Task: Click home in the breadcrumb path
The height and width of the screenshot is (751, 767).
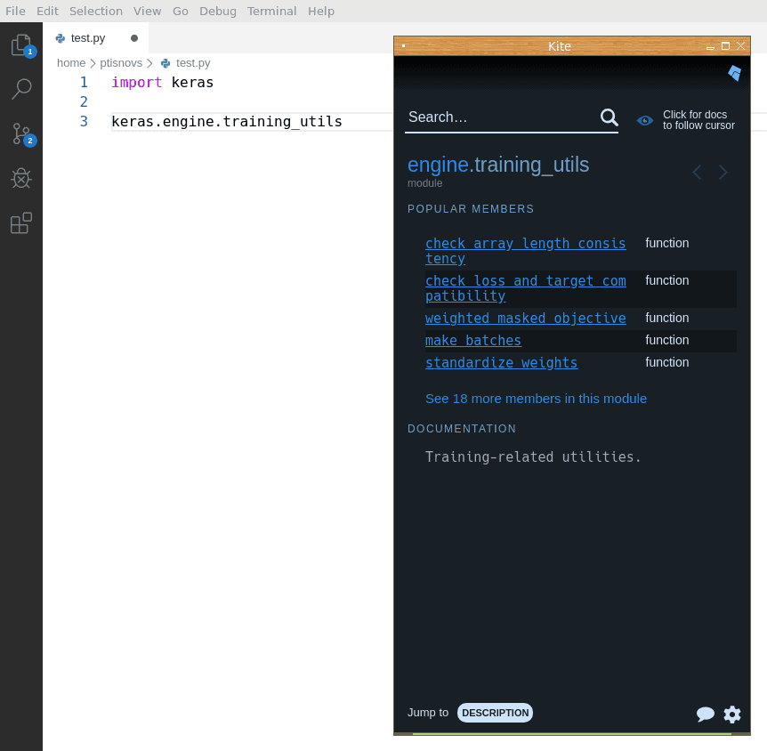Action: click(71, 63)
